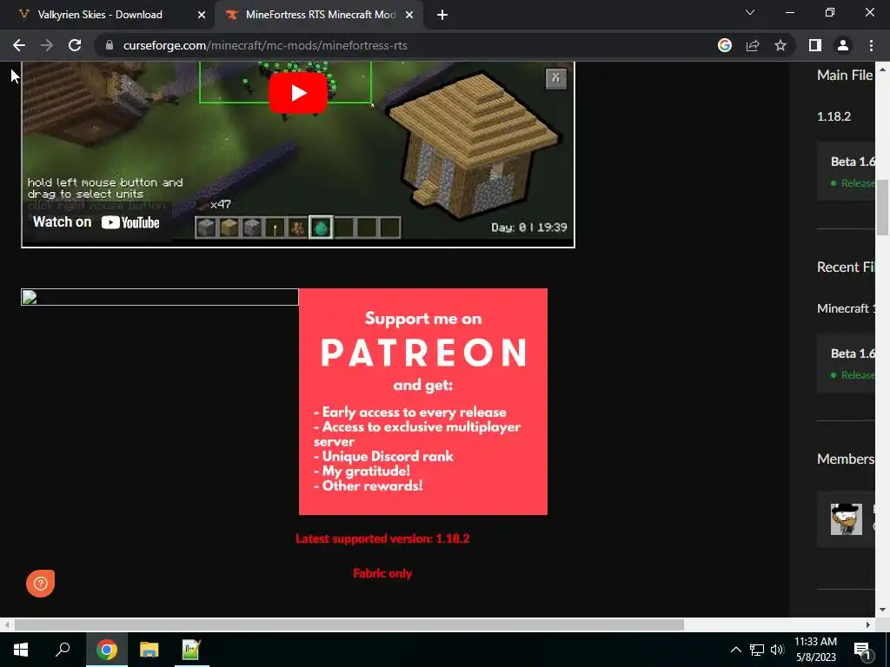
Task: Switch to the Valkyrien Skies - Download tab
Action: coord(107,15)
